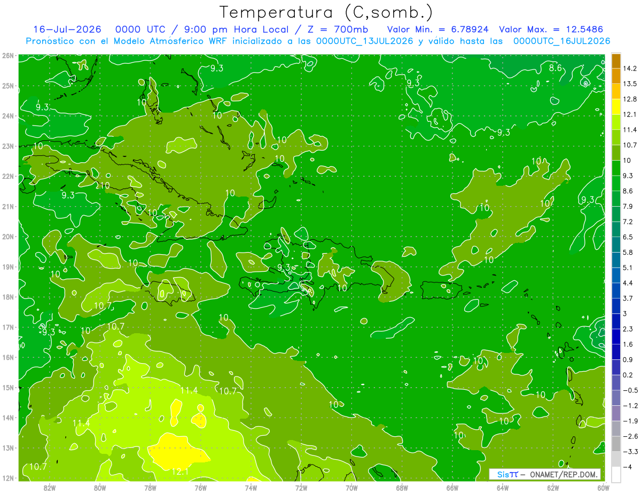
Task: Click the '26N' latitude axis label
Action: tap(7, 55)
